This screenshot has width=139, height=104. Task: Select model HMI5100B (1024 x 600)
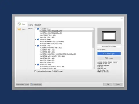tap(47, 37)
